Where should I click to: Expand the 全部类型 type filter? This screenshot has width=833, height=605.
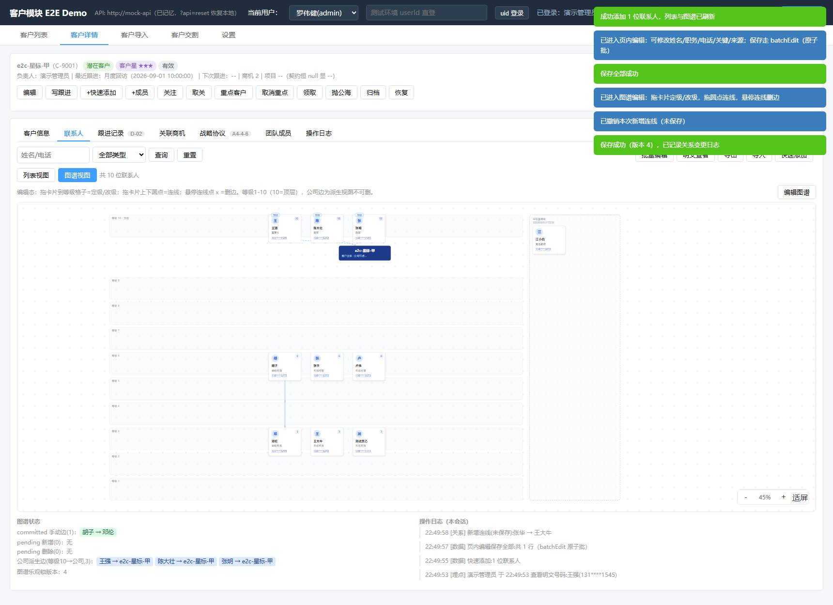pos(119,155)
